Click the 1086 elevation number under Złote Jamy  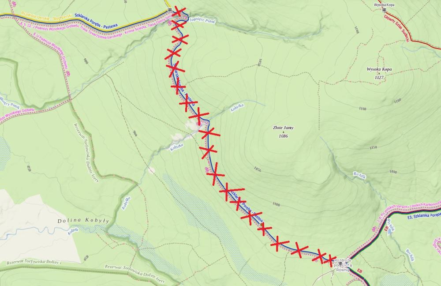[x=283, y=136]
